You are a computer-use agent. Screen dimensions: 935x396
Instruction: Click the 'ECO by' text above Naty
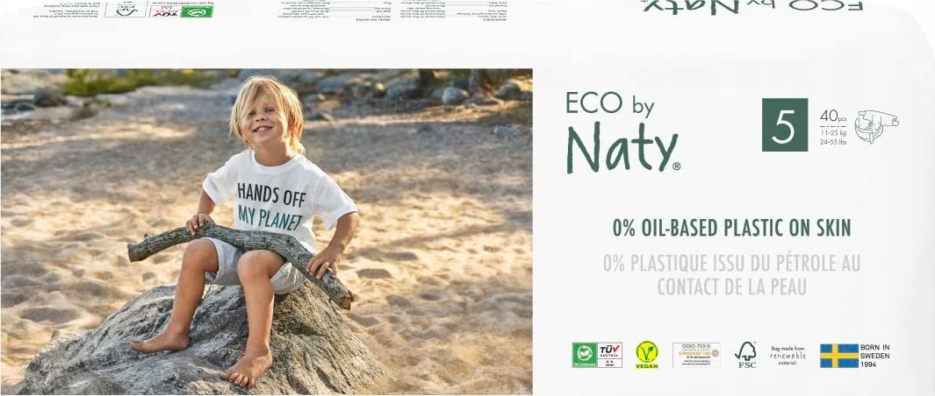pos(609,104)
